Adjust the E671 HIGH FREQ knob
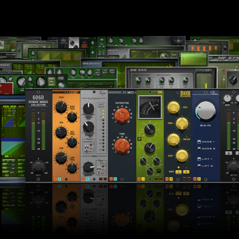The width and height of the screenshot is (239, 239). [x=72, y=117]
